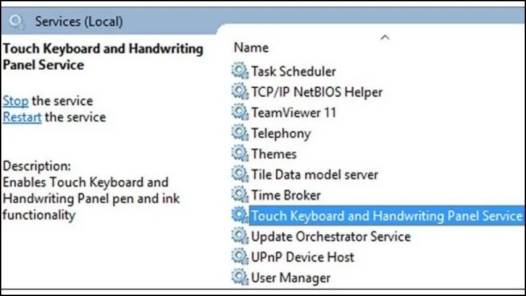Click the Task Scheduler gear icon
526x296 pixels.
pyautogui.click(x=239, y=71)
